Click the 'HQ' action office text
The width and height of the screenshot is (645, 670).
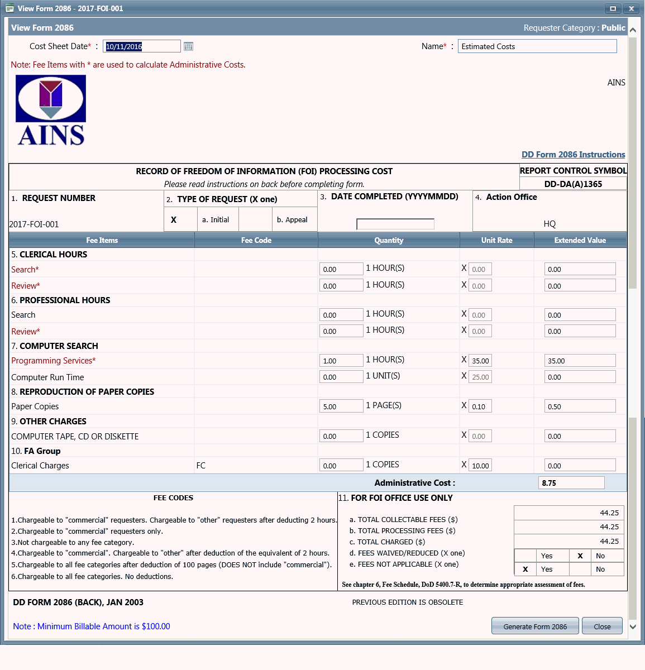point(550,224)
